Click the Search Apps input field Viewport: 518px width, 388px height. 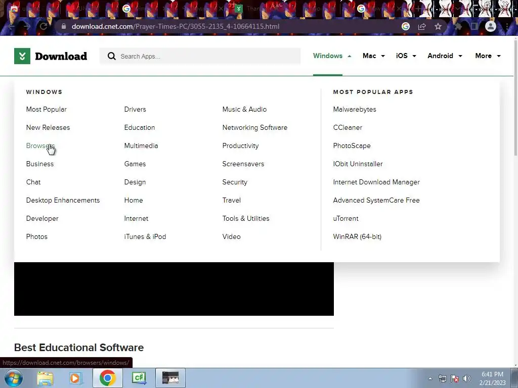point(200,56)
